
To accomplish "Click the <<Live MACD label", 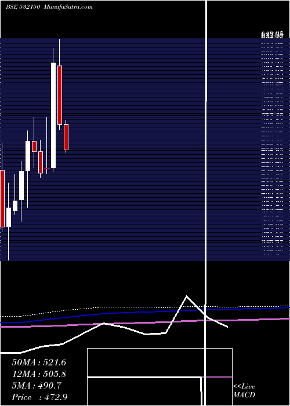I will point(244,390).
